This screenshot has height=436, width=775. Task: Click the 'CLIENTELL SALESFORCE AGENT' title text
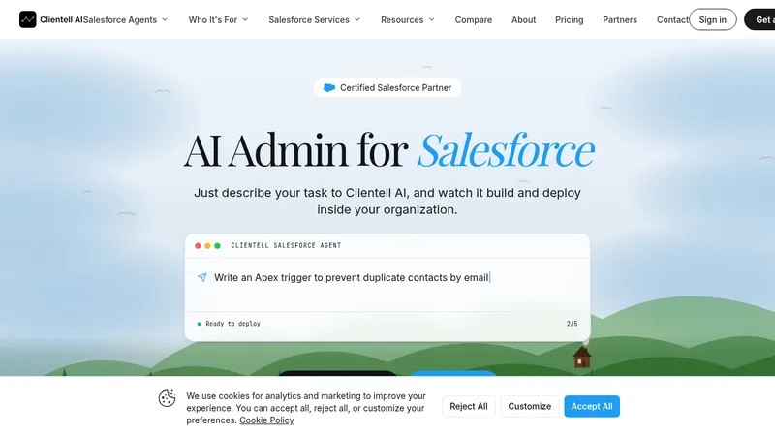(286, 245)
